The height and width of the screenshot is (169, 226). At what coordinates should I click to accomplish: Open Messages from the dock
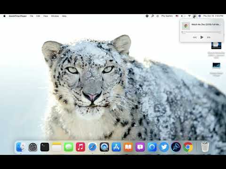[x=69, y=147]
